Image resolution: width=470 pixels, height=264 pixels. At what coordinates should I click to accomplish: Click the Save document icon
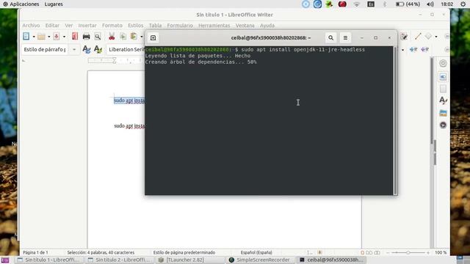coord(57,37)
